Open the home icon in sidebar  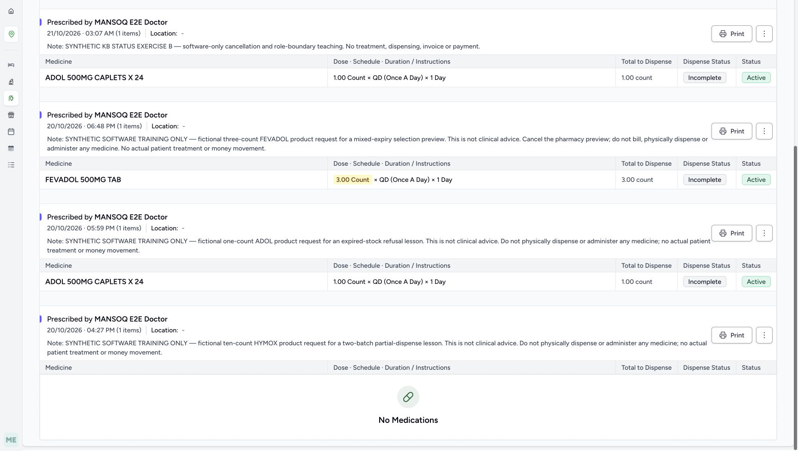coord(11,11)
